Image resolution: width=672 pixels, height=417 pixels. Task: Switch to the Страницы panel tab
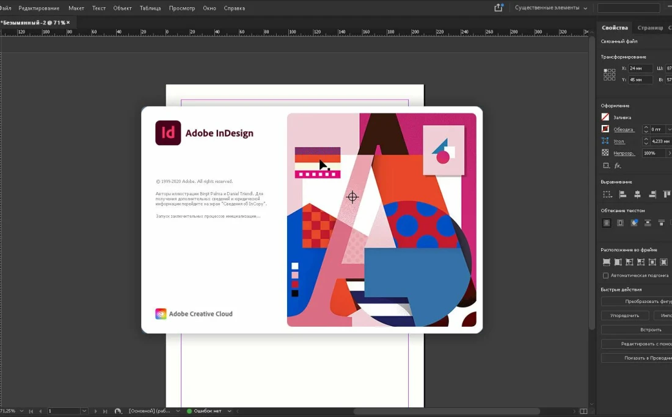tap(649, 27)
